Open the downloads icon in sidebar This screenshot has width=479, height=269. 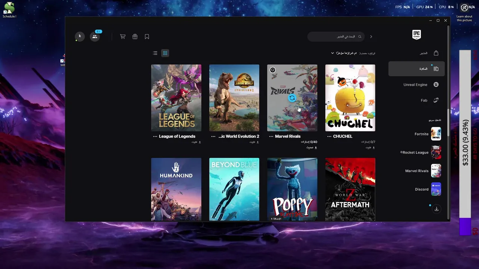pos(436,209)
